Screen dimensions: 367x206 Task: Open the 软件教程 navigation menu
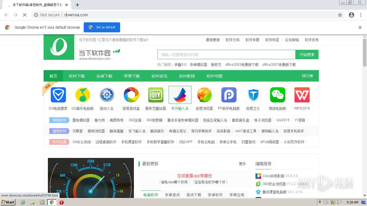coord(187,76)
